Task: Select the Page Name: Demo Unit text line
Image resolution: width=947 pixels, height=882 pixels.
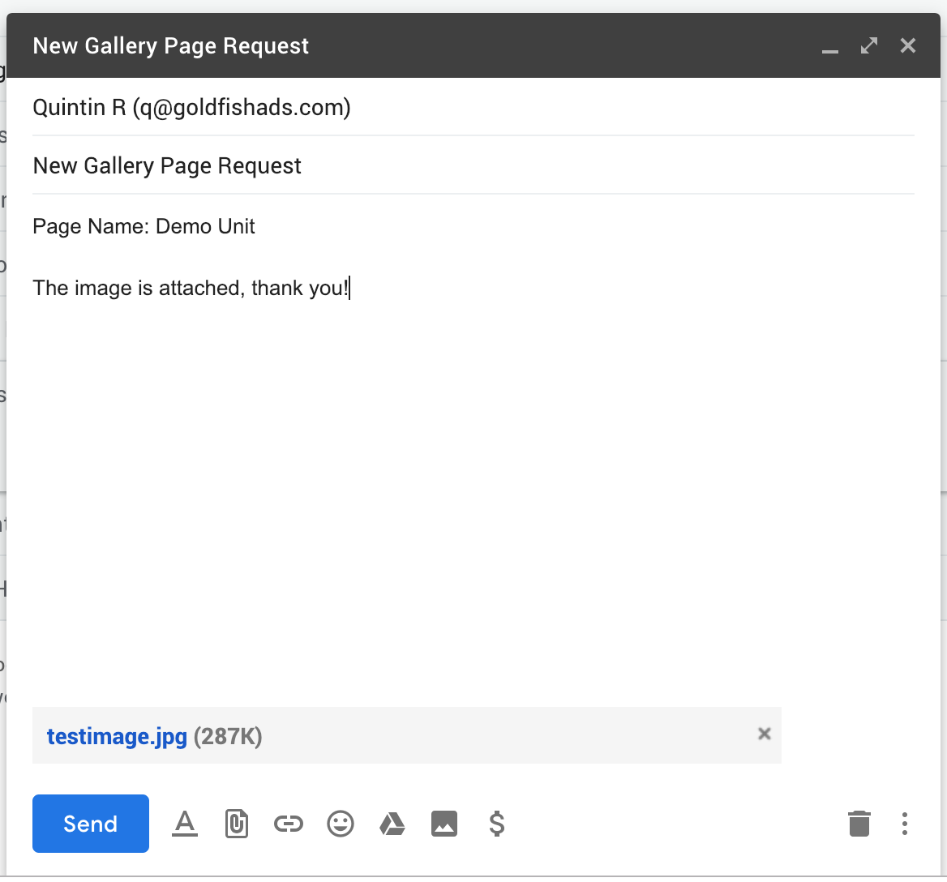Action: tap(144, 226)
